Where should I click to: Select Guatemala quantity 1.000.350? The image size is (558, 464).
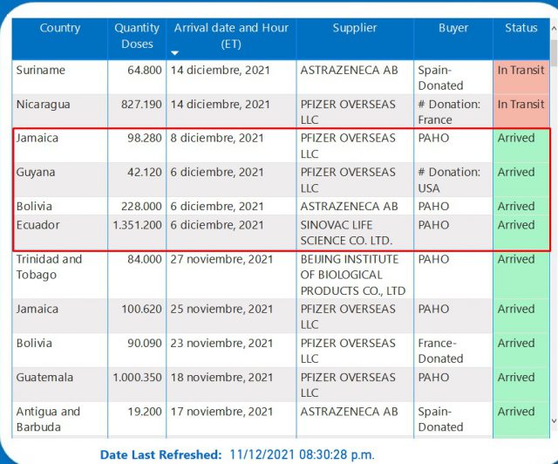pos(137,378)
